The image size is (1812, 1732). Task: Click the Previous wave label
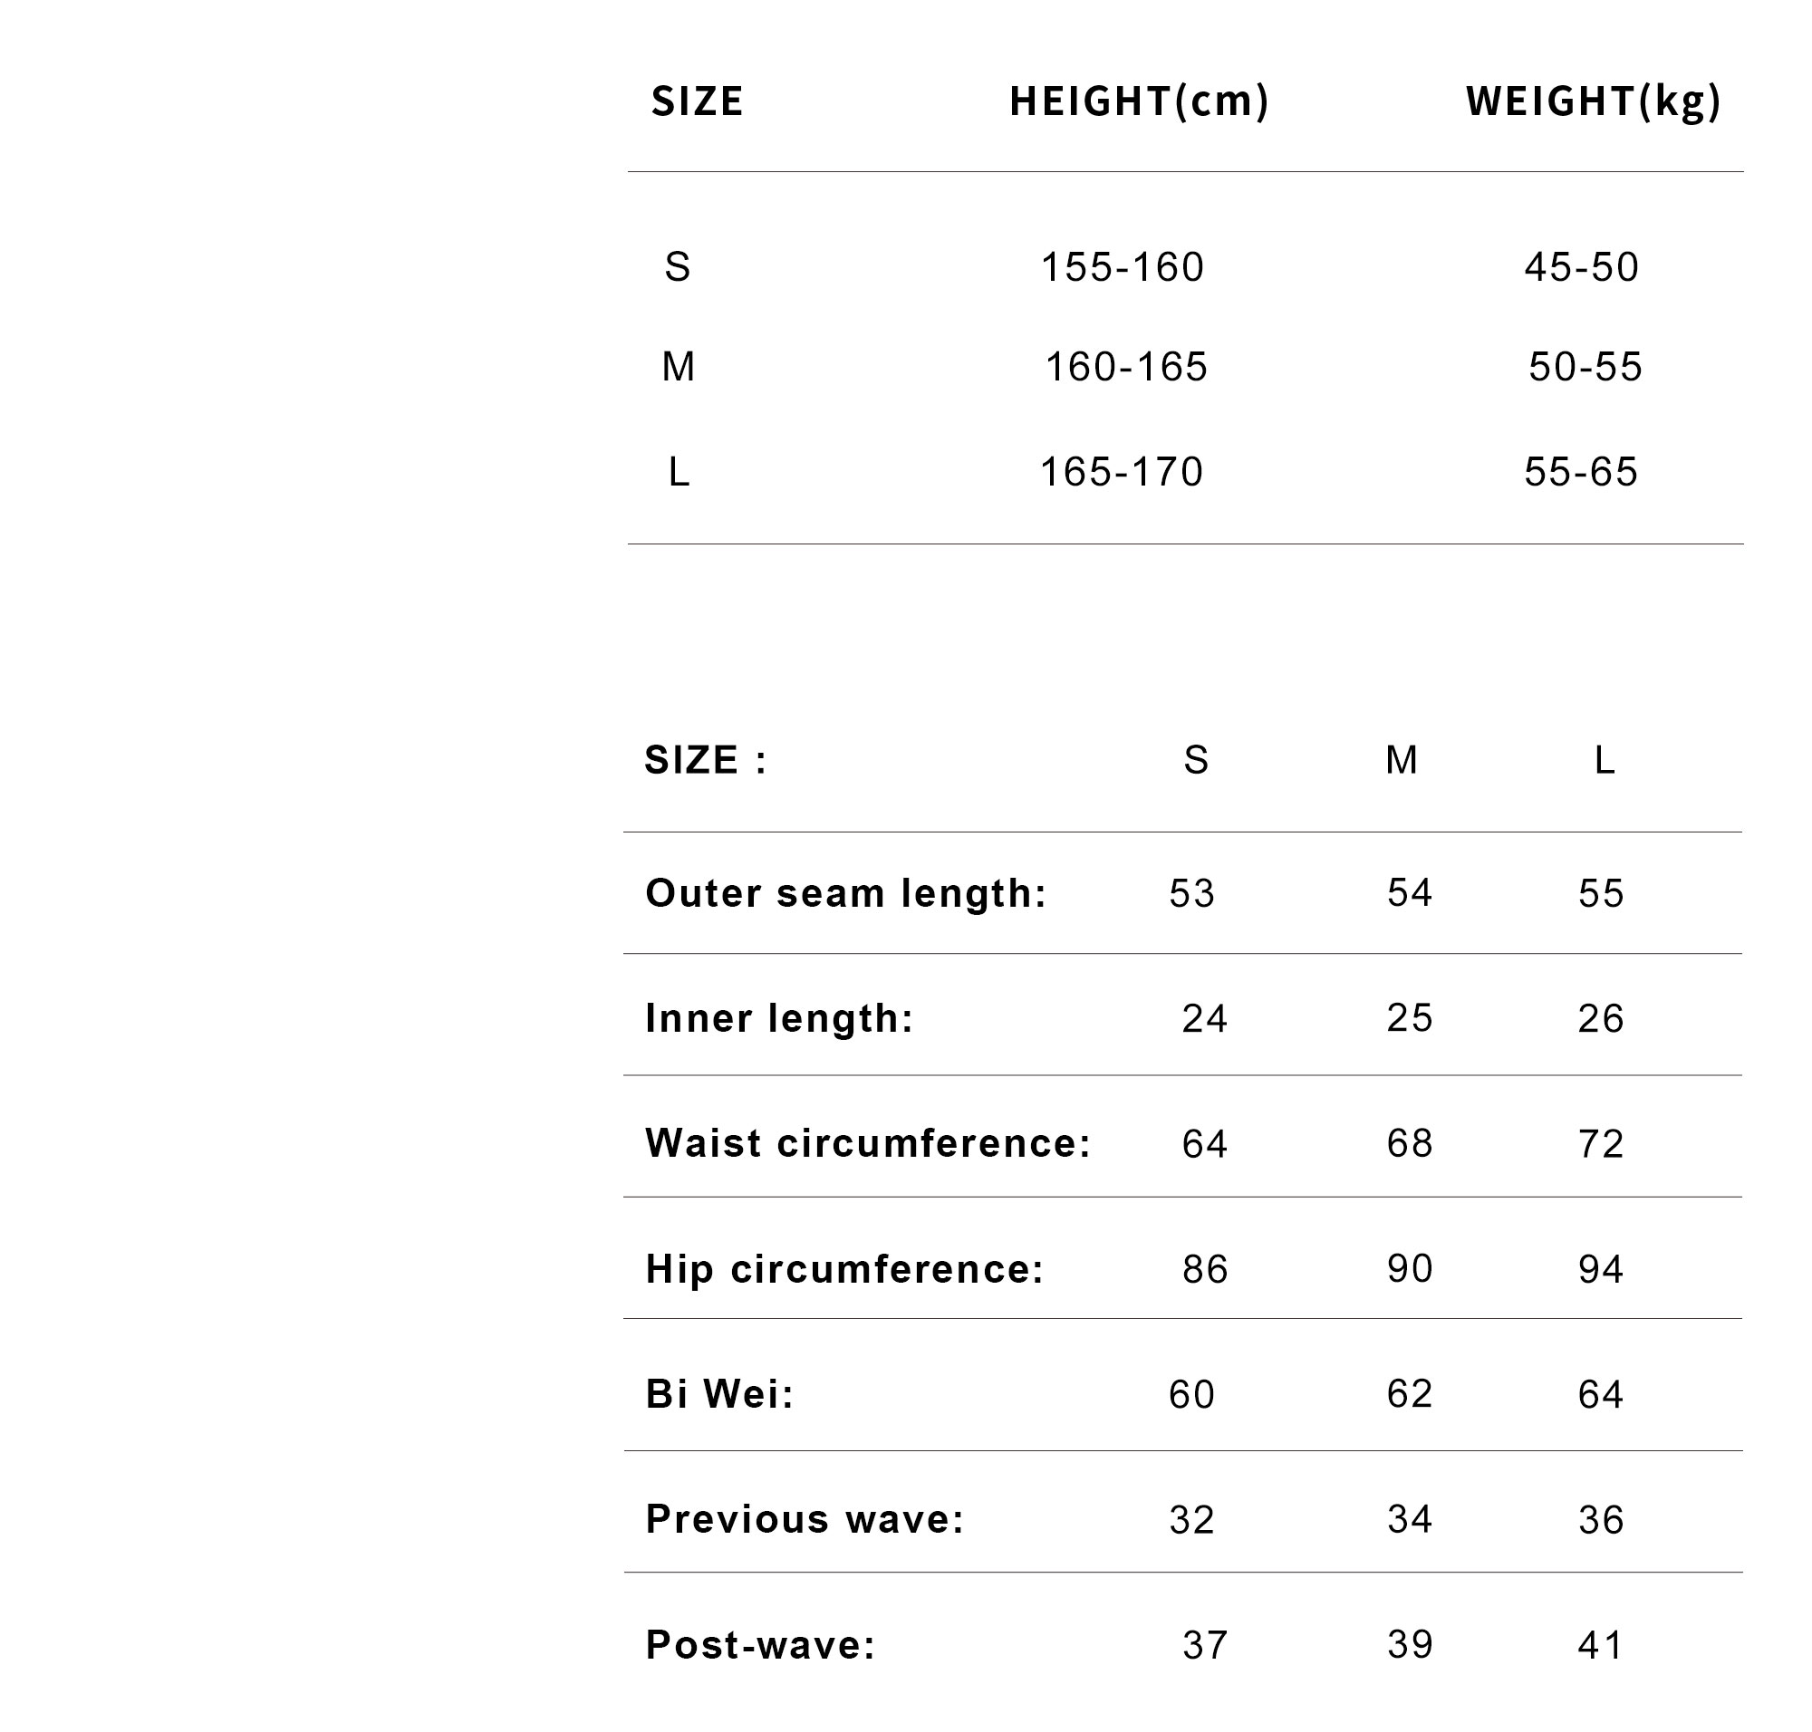click(x=805, y=1520)
